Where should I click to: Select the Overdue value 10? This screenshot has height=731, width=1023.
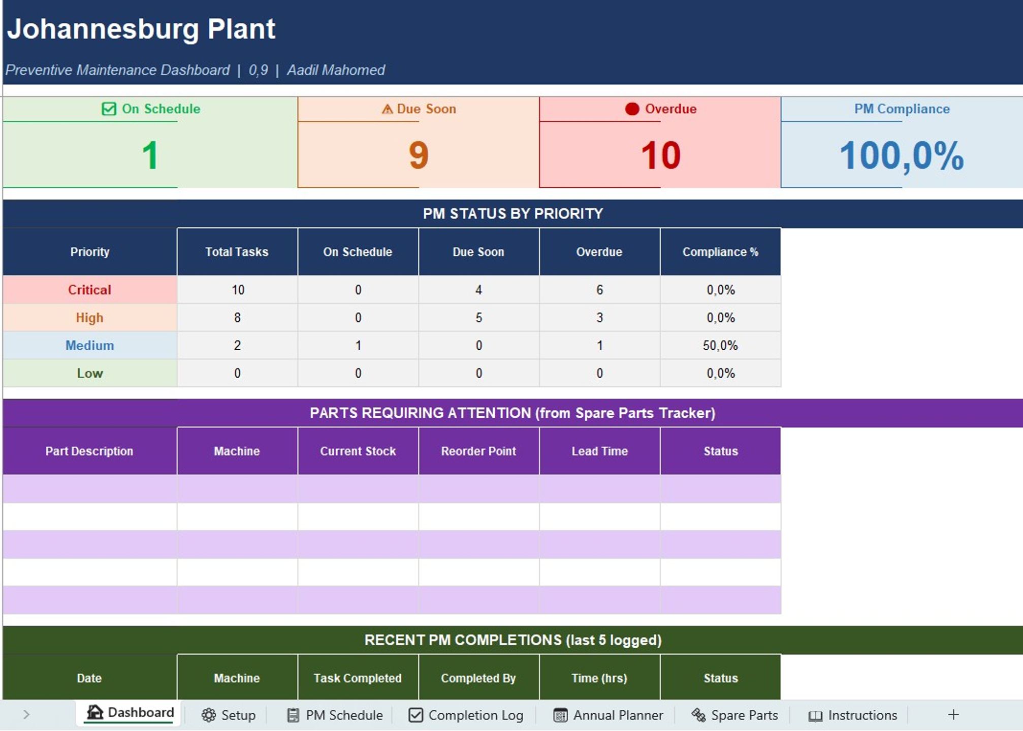(x=660, y=155)
